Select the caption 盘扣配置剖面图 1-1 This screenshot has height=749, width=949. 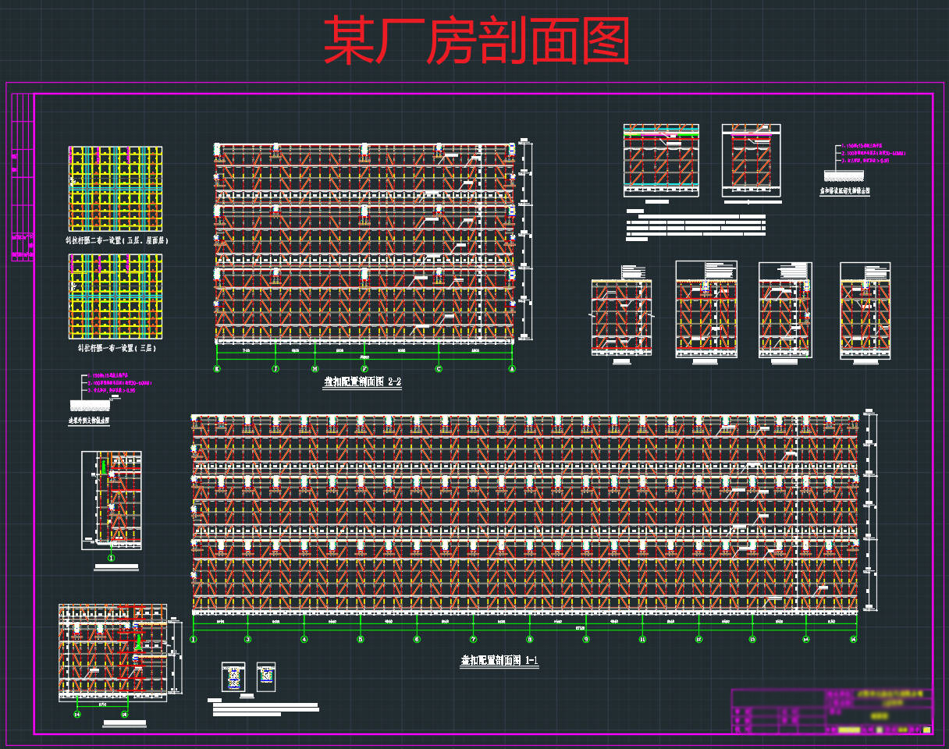(x=499, y=661)
